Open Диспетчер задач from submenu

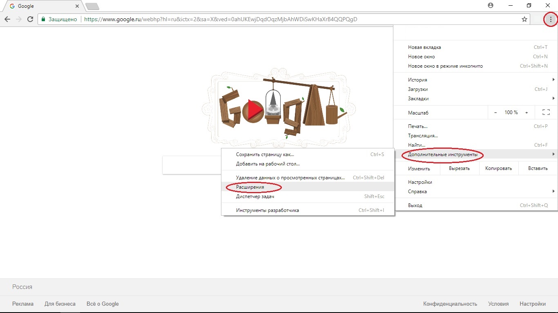click(x=308, y=196)
